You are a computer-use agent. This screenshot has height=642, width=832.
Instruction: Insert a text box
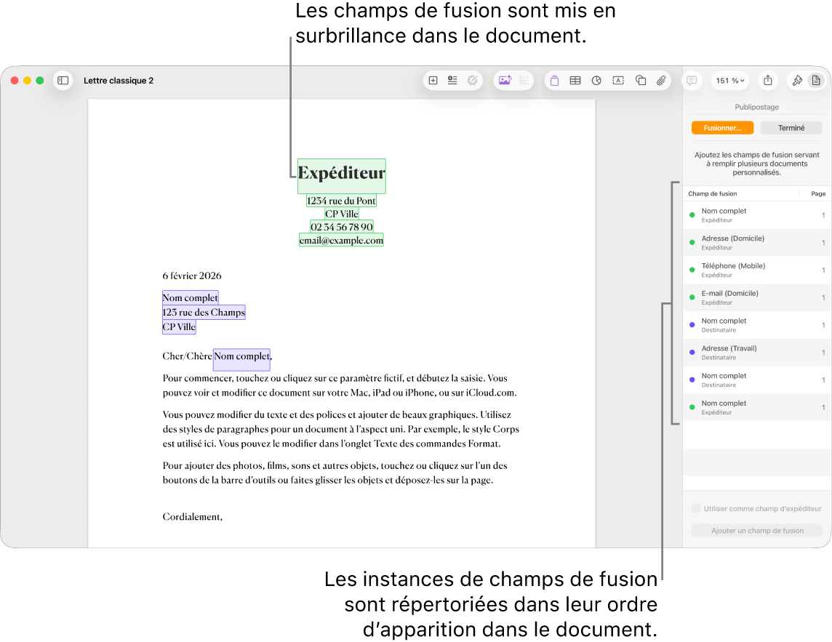[618, 81]
